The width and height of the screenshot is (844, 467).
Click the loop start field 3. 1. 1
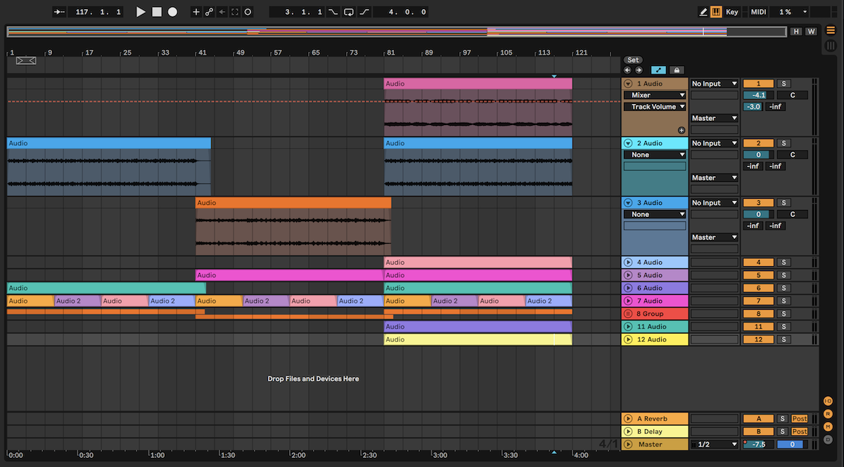point(298,12)
